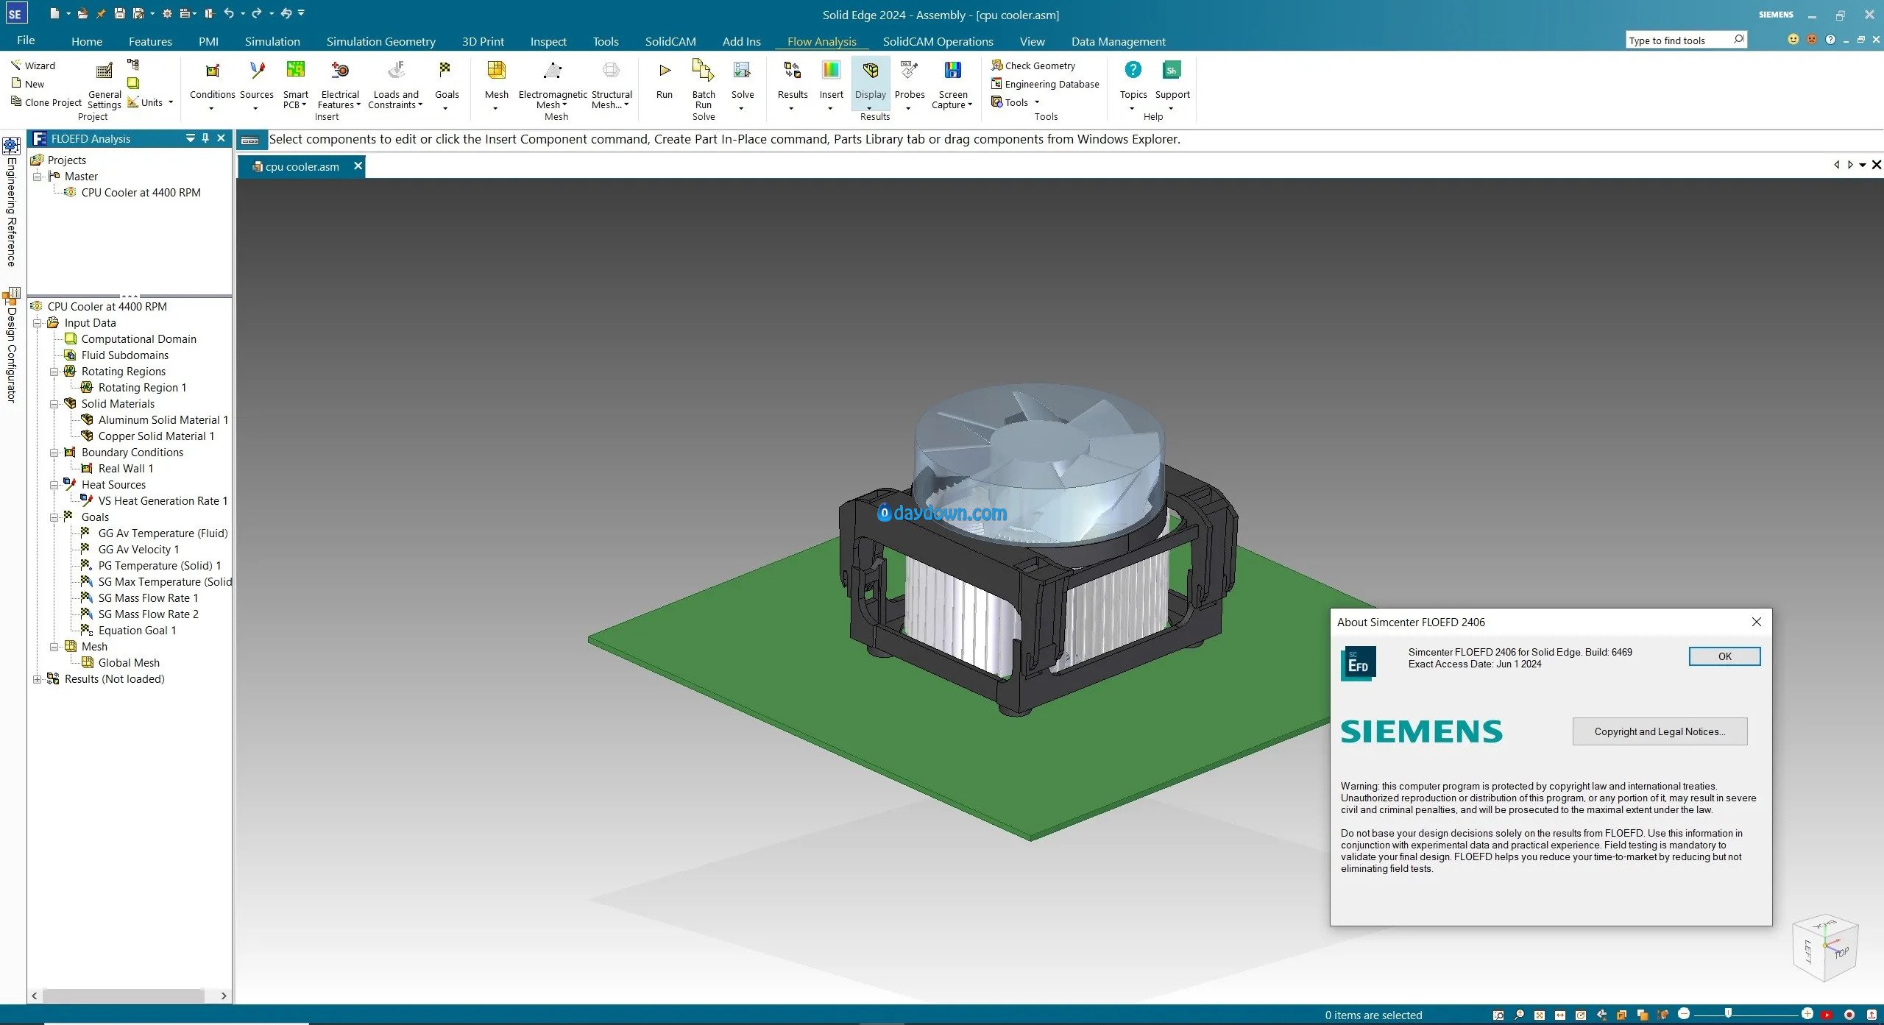Click the Mesh cube icon
Viewport: 1884px width, 1025px height.
point(496,71)
